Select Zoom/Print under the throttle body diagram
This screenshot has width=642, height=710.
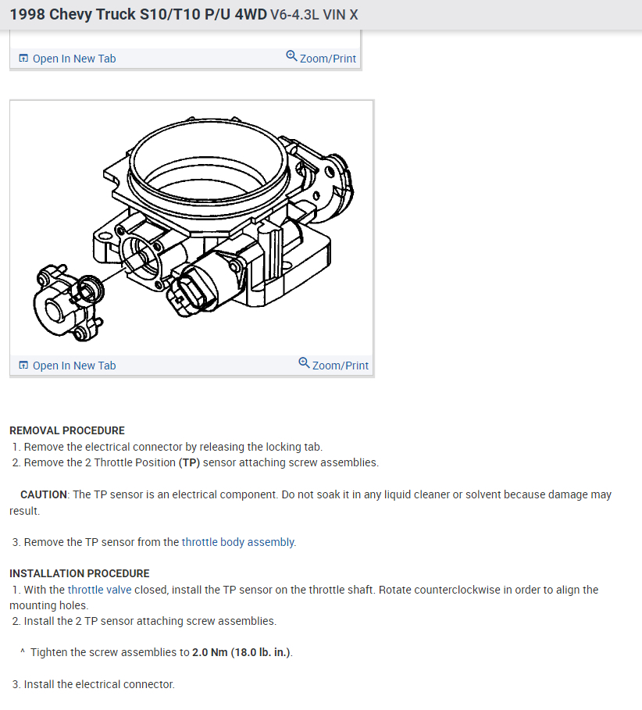pyautogui.click(x=333, y=365)
